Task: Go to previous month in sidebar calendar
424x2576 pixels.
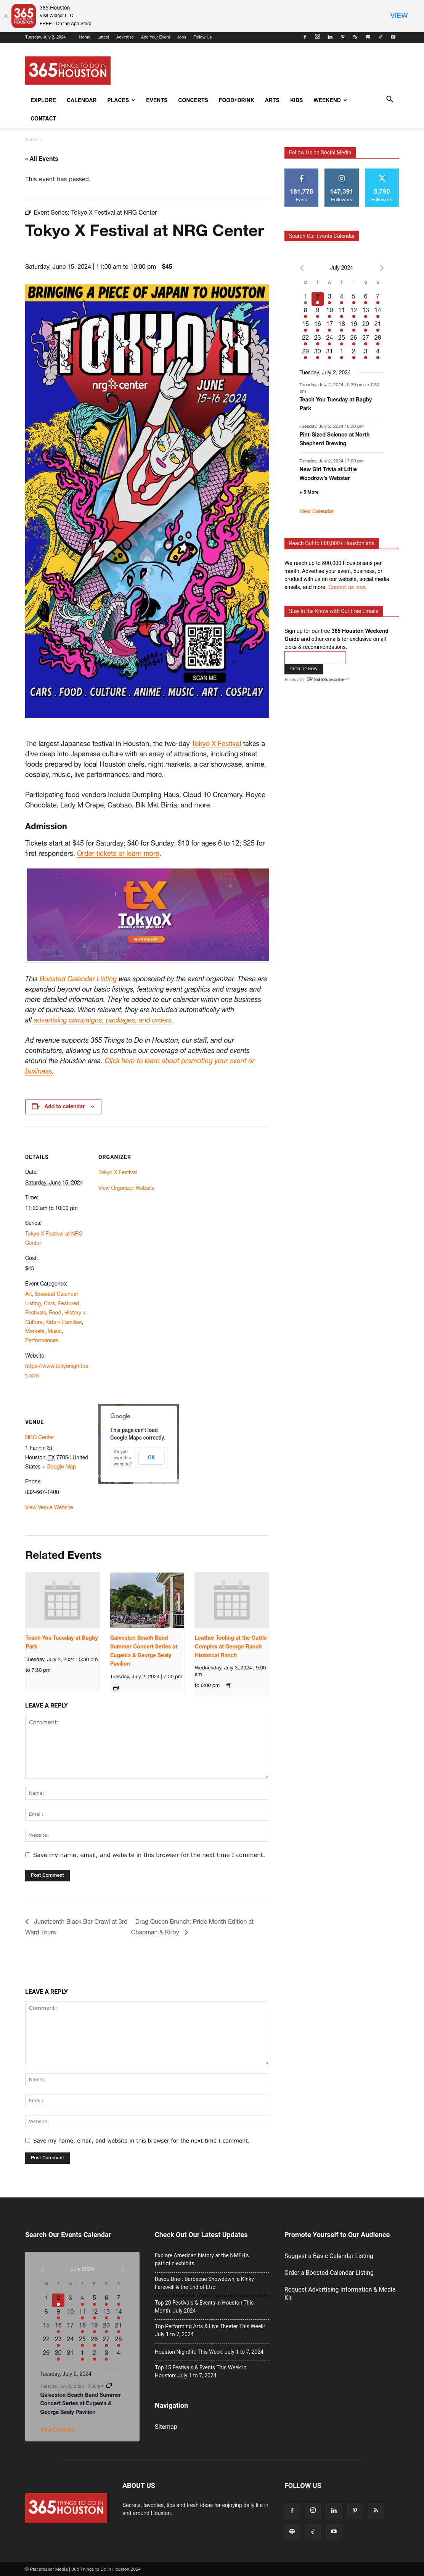Action: coord(302,268)
